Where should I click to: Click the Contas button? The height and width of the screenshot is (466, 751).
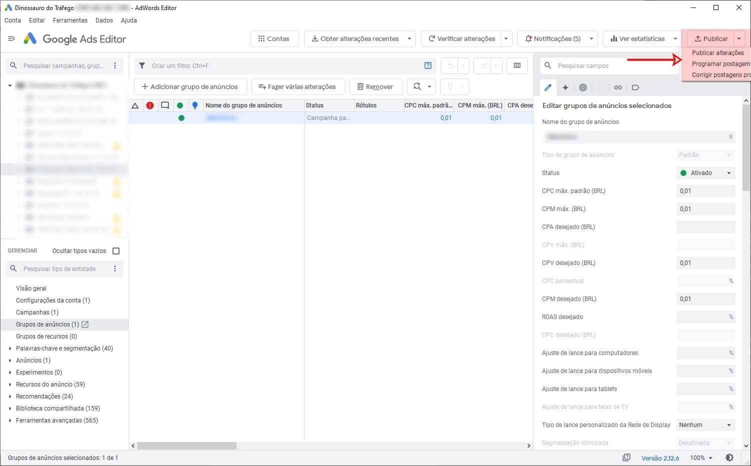tap(274, 38)
